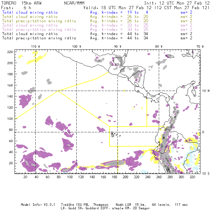Click the 'Avg. k-index = 19 to 4' blue text
This screenshot has height=211, width=211.
point(119,12)
